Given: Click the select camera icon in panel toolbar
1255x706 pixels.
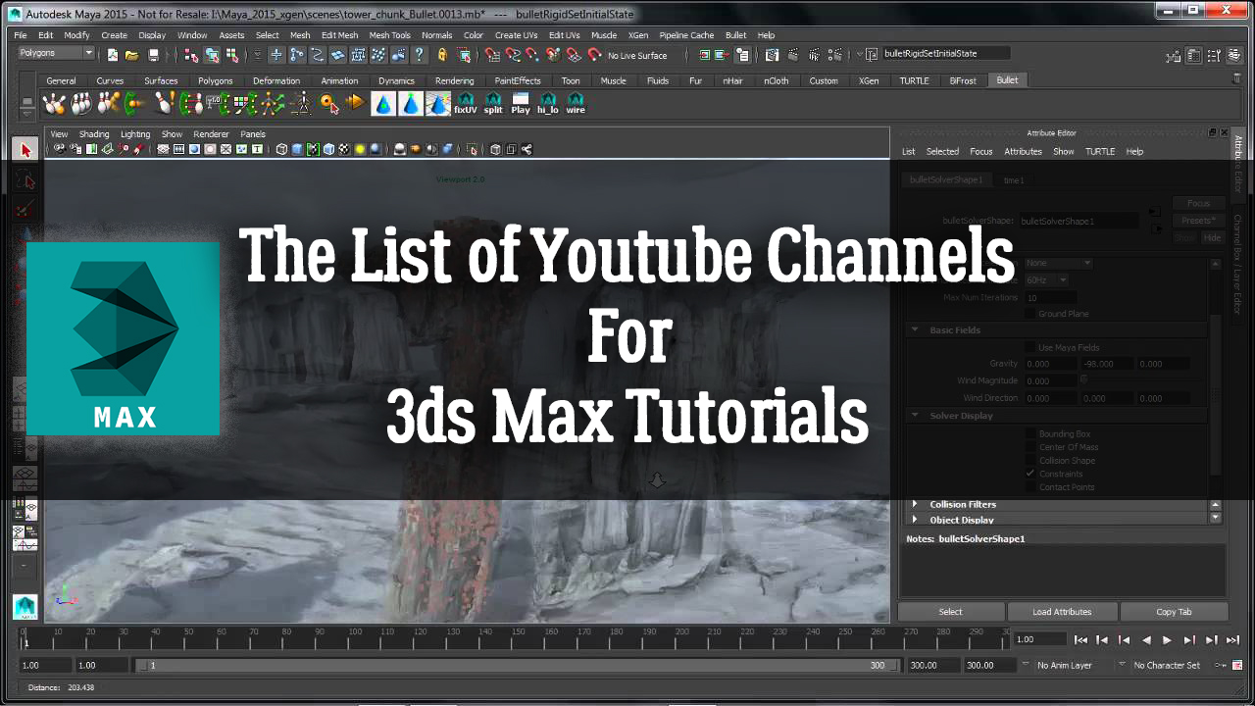Looking at the screenshot, I should 60,149.
